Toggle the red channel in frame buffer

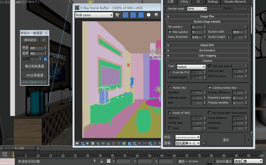pos(126,15)
